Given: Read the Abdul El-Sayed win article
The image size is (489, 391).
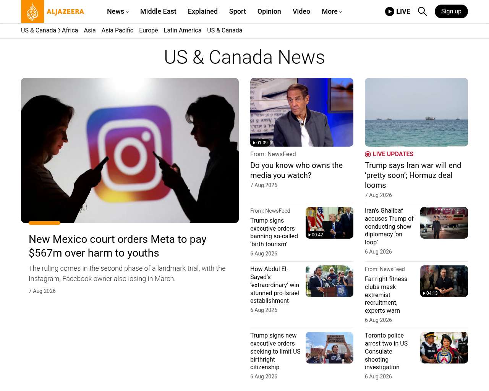Looking at the screenshot, I should click(275, 285).
